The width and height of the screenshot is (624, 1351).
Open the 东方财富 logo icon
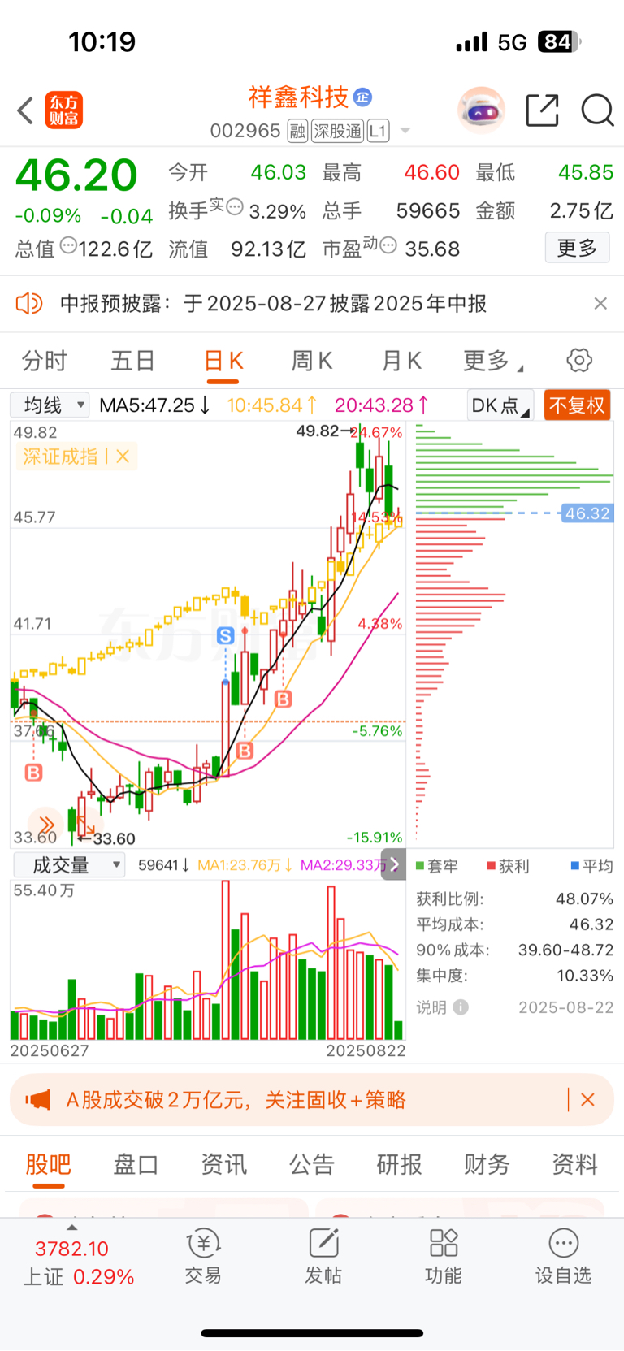64,110
